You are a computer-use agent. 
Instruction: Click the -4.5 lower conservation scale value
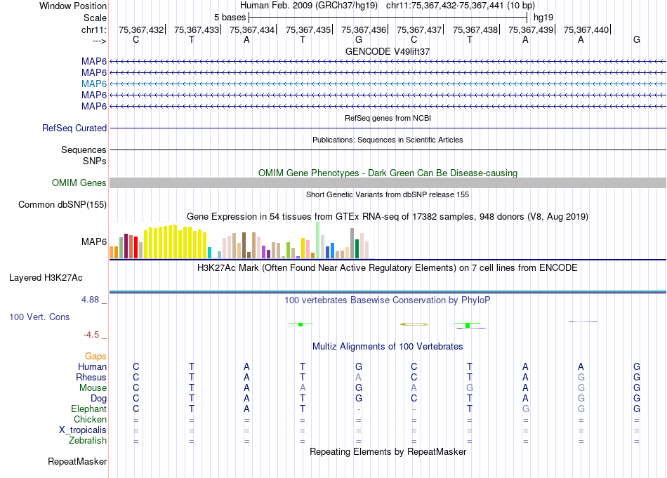pyautogui.click(x=91, y=335)
